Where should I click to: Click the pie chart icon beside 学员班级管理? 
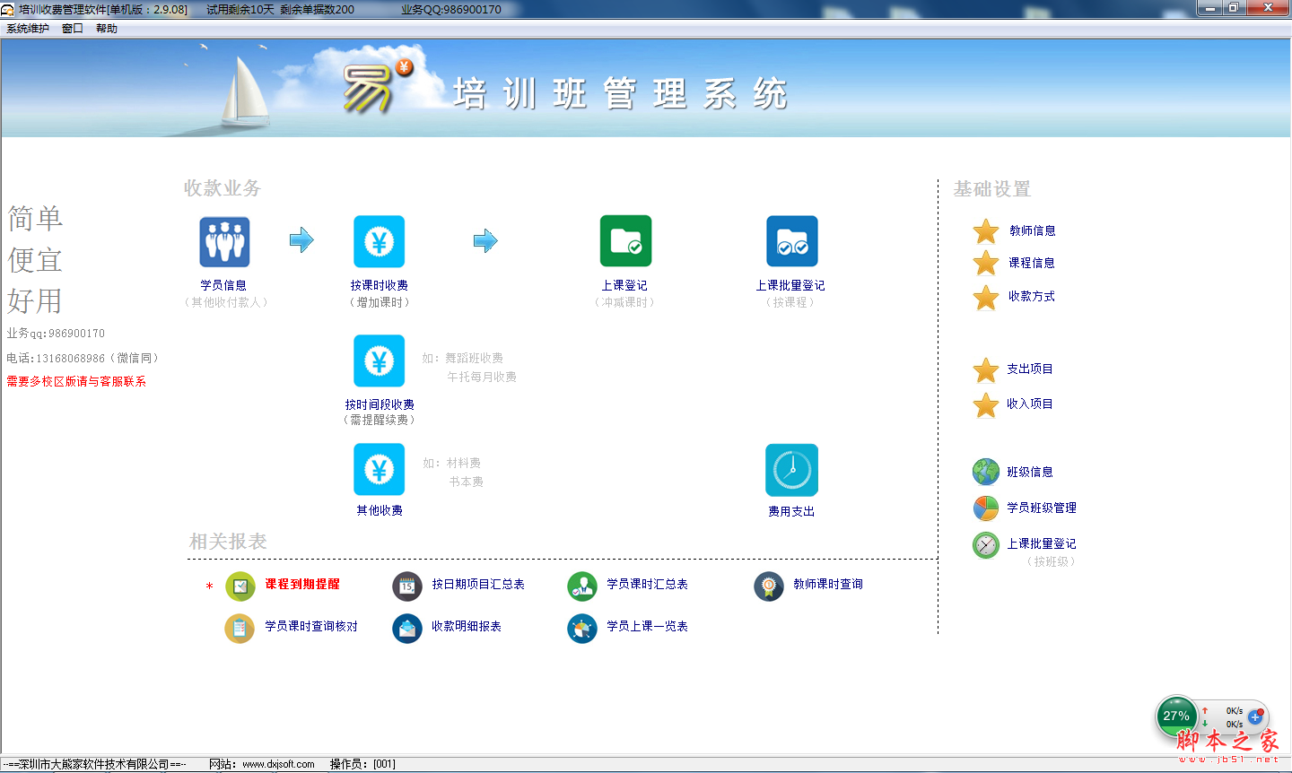pyautogui.click(x=986, y=508)
